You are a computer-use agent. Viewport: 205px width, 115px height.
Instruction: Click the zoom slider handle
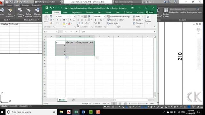tap(138, 103)
